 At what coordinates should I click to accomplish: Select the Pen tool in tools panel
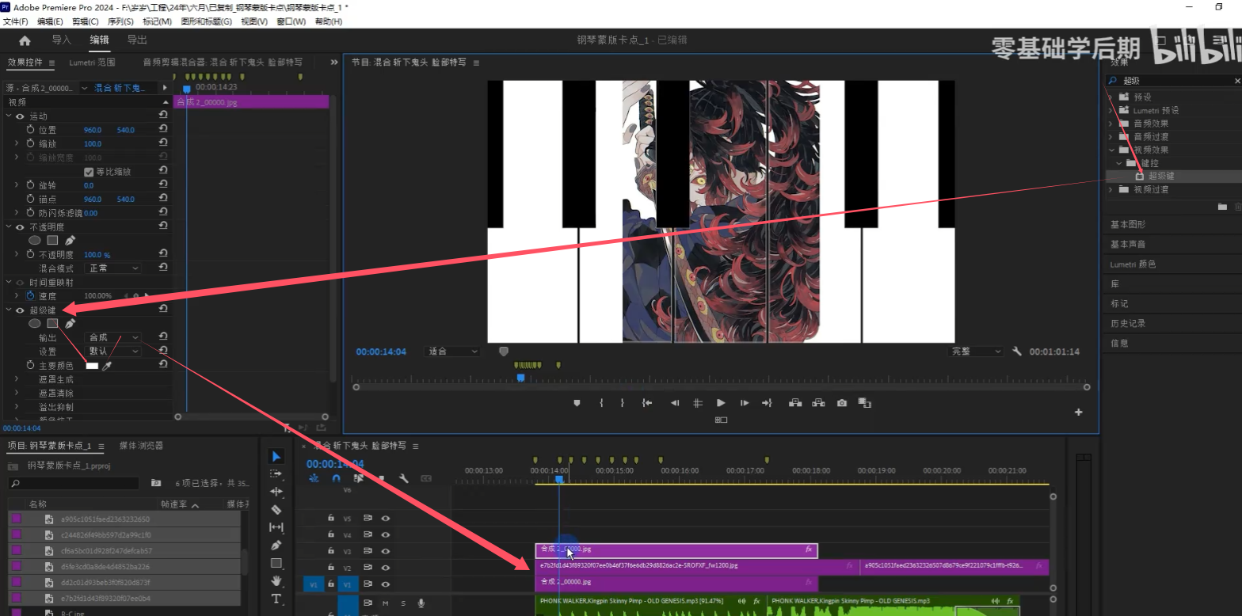click(x=276, y=546)
